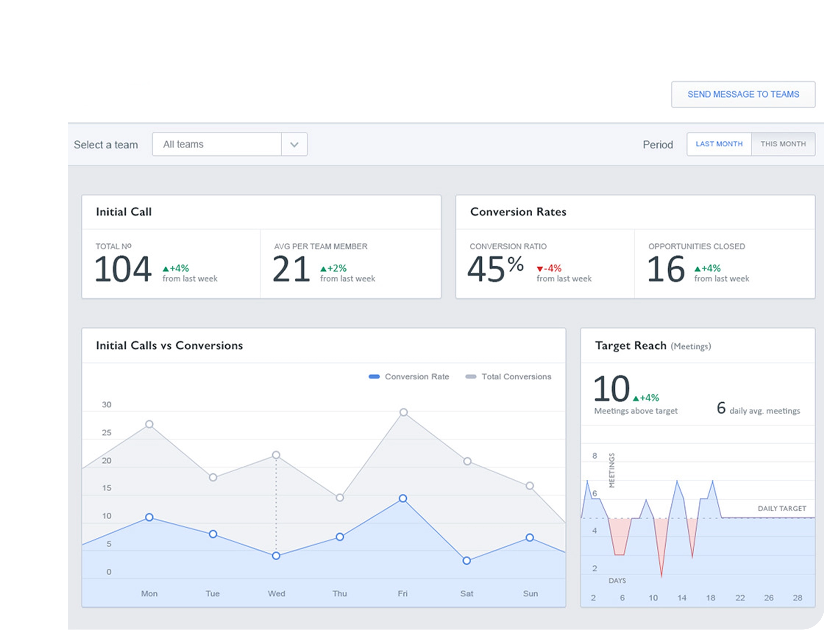Click Saturday blue conversion rate point
This screenshot has width=826, height=637.
point(467,561)
